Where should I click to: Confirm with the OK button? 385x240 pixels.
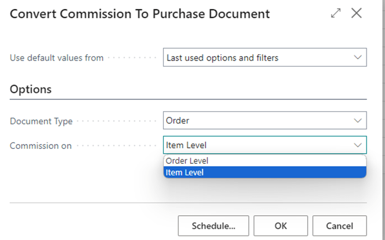tap(280, 226)
